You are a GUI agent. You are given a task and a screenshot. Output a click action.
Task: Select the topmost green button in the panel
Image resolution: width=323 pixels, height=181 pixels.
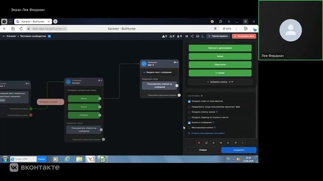point(220,48)
